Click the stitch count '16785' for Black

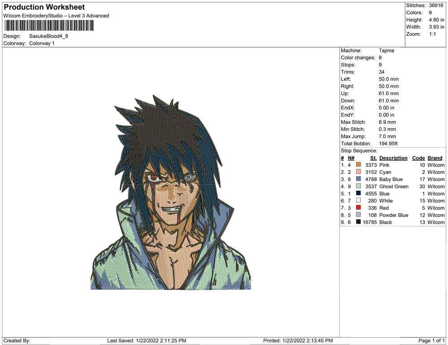coord(370,222)
